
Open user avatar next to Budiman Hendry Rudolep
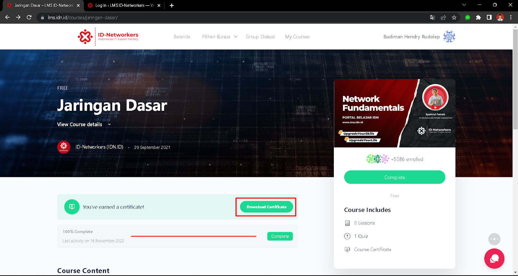(449, 37)
